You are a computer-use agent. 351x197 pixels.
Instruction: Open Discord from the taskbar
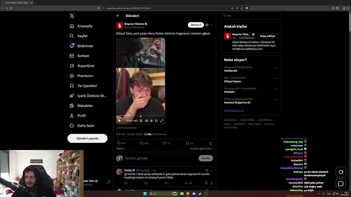[x=194, y=194]
